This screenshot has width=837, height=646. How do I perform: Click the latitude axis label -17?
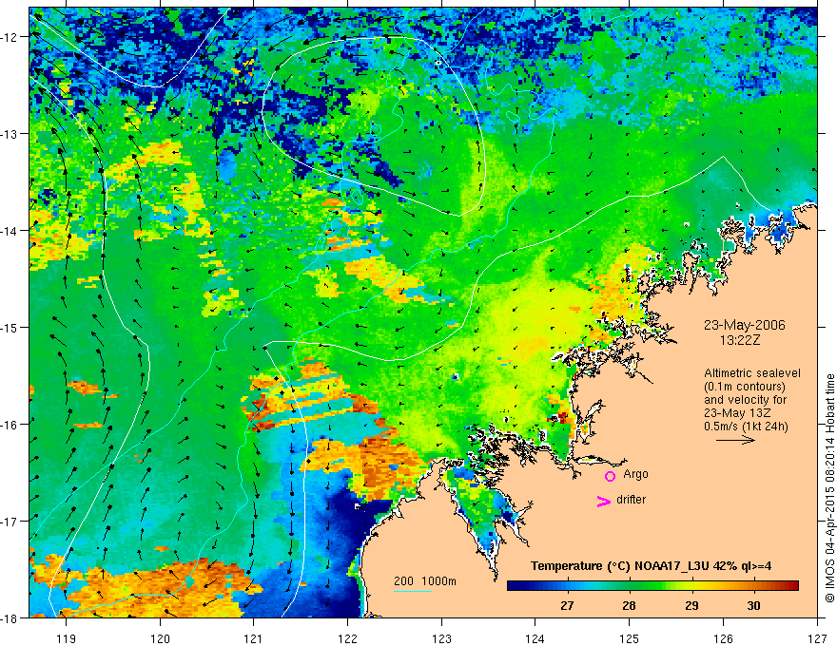10,522
